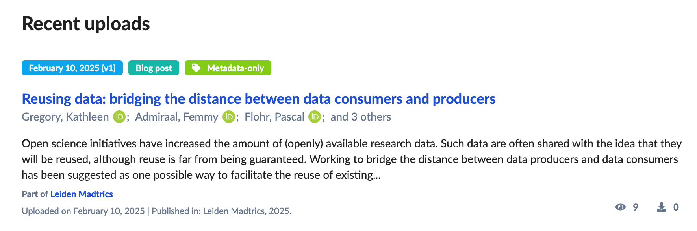Click author name Gregory, Kathleen
The height and width of the screenshot is (231, 697).
click(65, 117)
